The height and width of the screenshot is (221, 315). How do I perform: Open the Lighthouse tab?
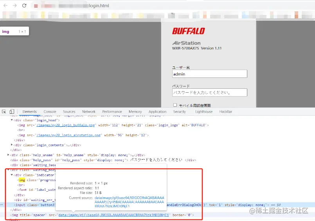pos(204,111)
